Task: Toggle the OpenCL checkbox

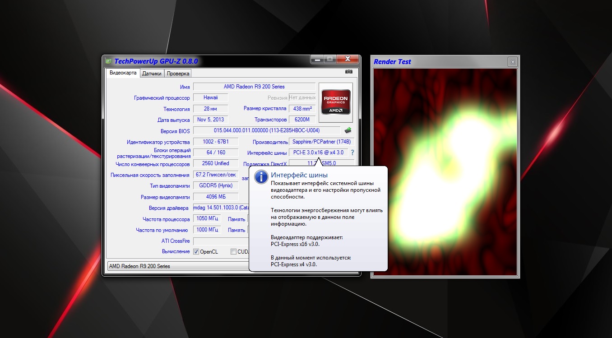Action: [x=196, y=252]
